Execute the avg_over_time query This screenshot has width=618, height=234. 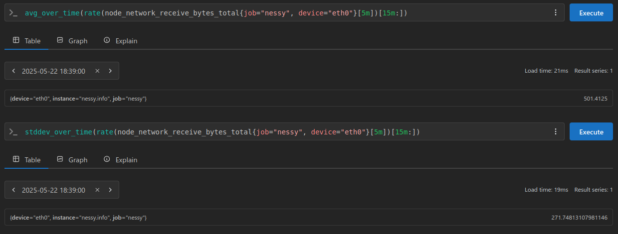click(591, 13)
